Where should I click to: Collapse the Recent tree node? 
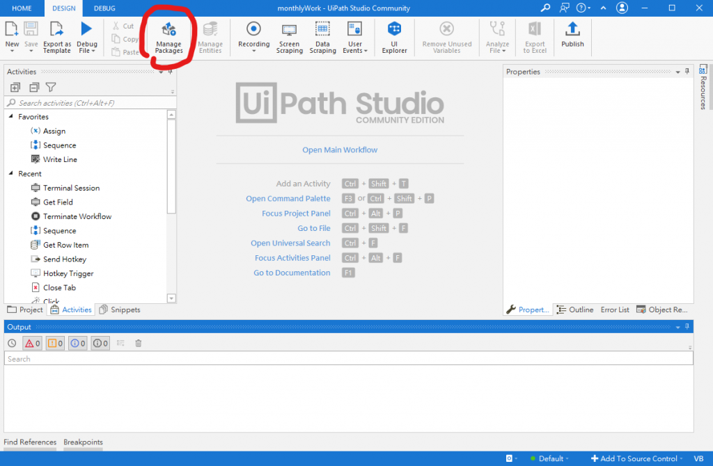tap(11, 173)
